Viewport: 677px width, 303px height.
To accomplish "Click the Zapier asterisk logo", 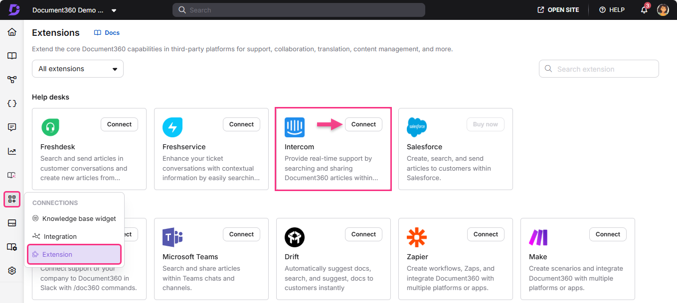I will click(417, 237).
